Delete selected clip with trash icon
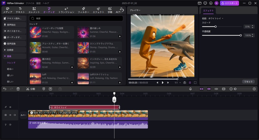 18,89
